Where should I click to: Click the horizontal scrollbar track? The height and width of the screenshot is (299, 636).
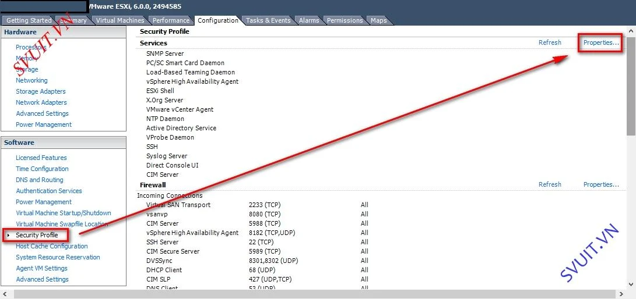[x=314, y=294]
